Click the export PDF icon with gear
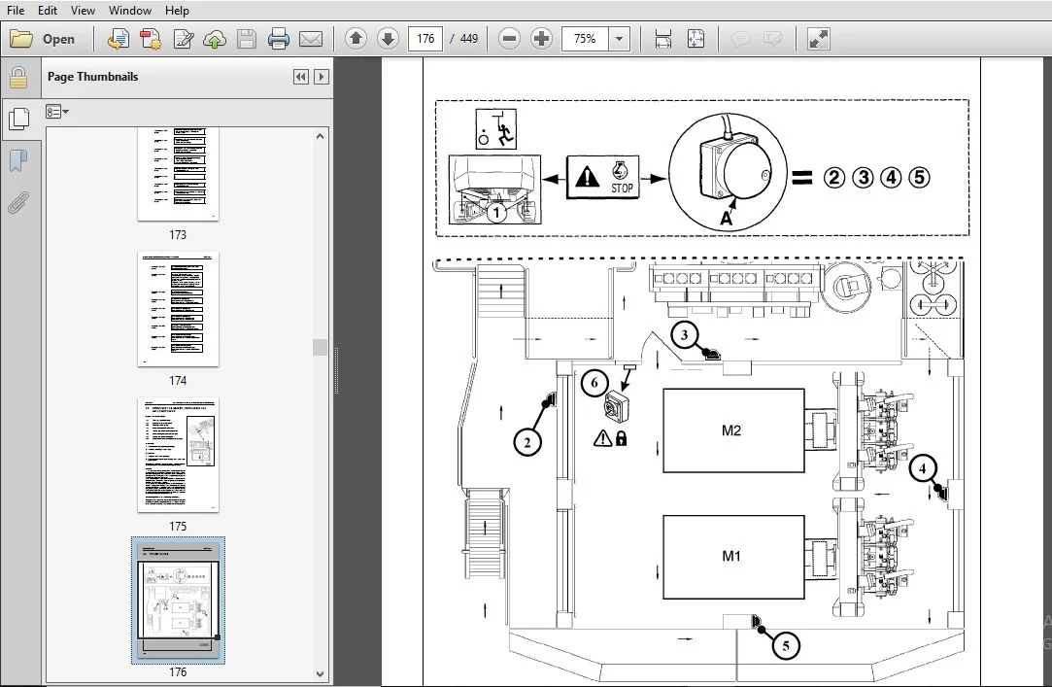This screenshot has height=687, width=1052. (x=151, y=39)
